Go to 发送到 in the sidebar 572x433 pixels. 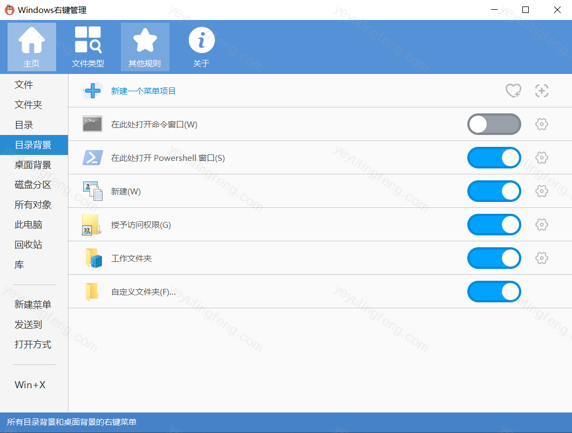(29, 324)
